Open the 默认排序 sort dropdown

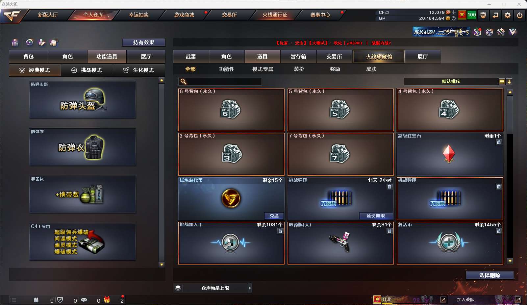point(451,82)
